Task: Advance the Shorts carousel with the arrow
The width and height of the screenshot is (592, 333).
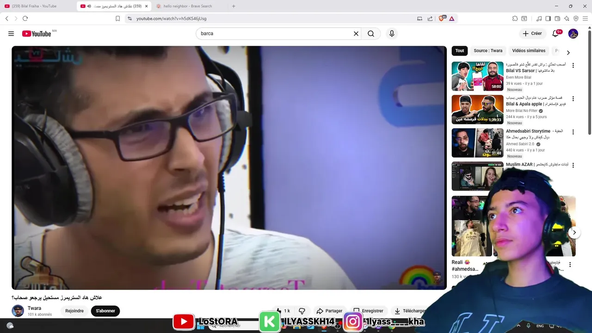Action: point(574,233)
